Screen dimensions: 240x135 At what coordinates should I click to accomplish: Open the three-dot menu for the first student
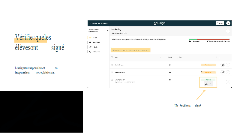point(228,64)
